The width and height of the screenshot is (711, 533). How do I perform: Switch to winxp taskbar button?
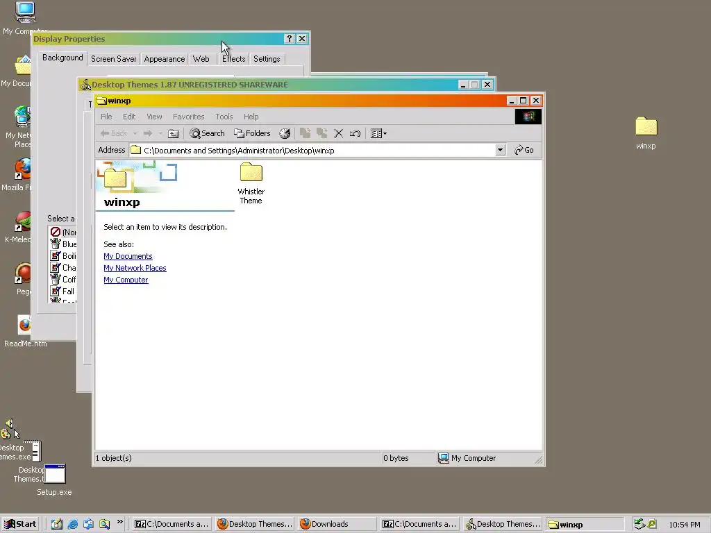tap(585, 524)
